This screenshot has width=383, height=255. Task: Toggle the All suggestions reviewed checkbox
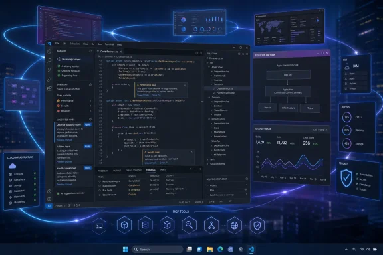pyautogui.click(x=58, y=193)
